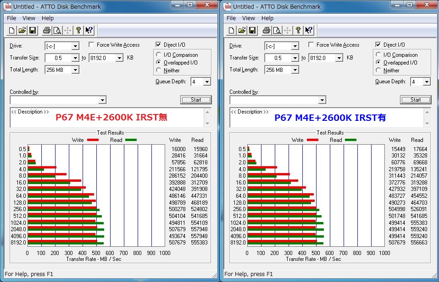Open Drive selection dropdown in left window

[x=75, y=46]
